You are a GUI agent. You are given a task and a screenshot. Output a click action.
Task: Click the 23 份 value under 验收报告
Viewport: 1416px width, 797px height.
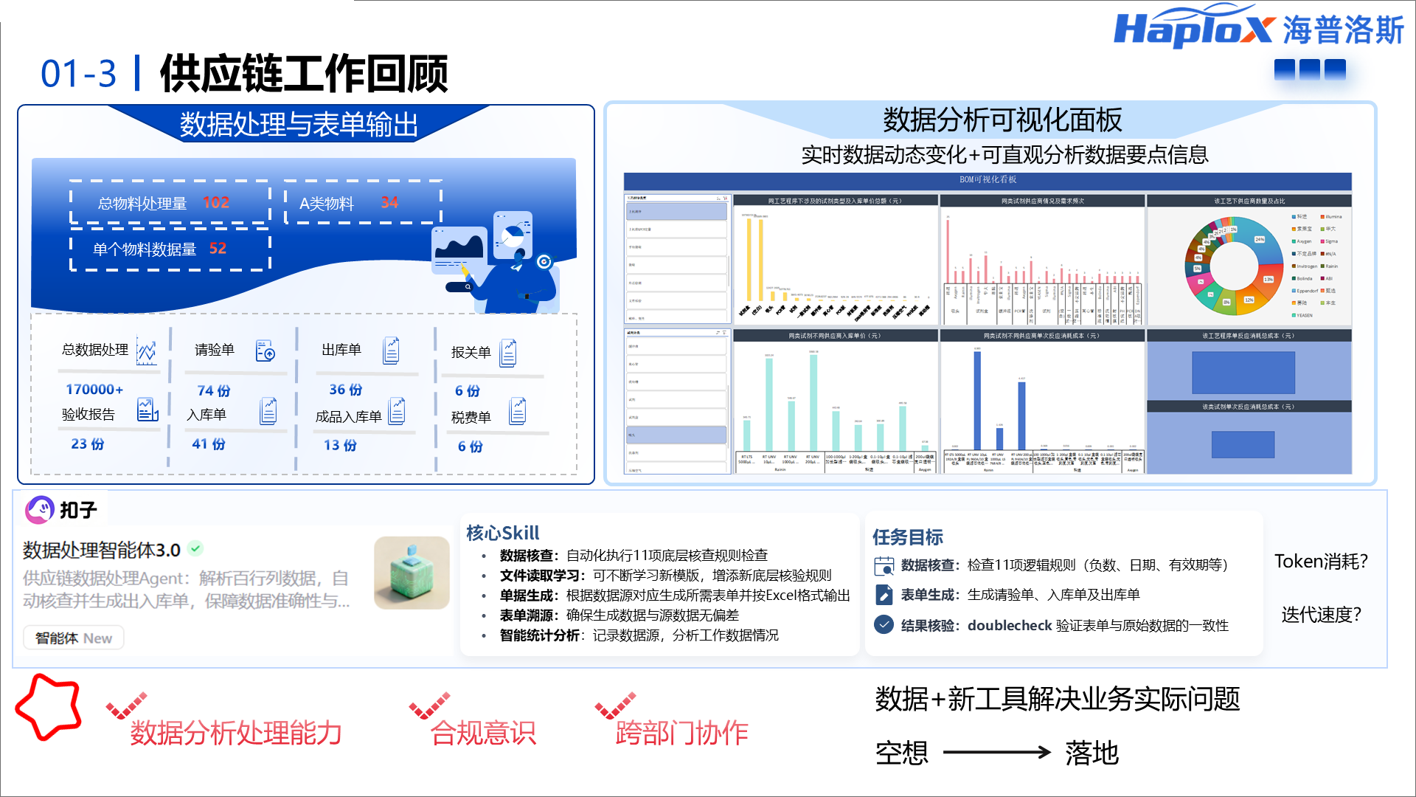[x=87, y=444]
